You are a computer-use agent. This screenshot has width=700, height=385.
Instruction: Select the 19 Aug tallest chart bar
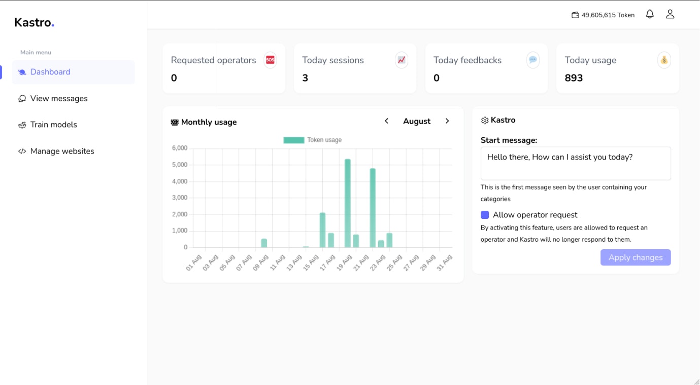pyautogui.click(x=348, y=203)
